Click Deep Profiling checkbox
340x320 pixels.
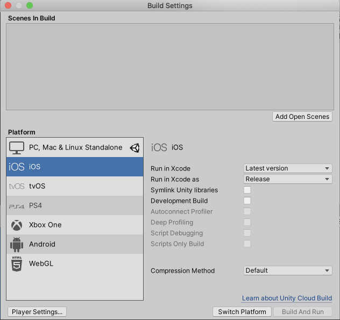tap(247, 222)
